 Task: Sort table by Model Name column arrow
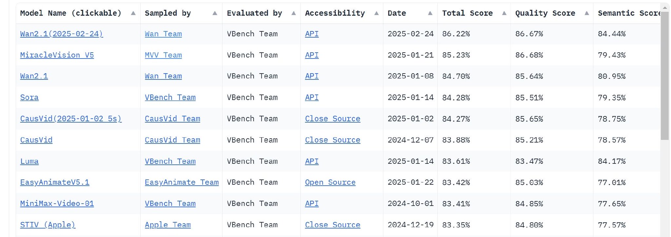[133, 13]
